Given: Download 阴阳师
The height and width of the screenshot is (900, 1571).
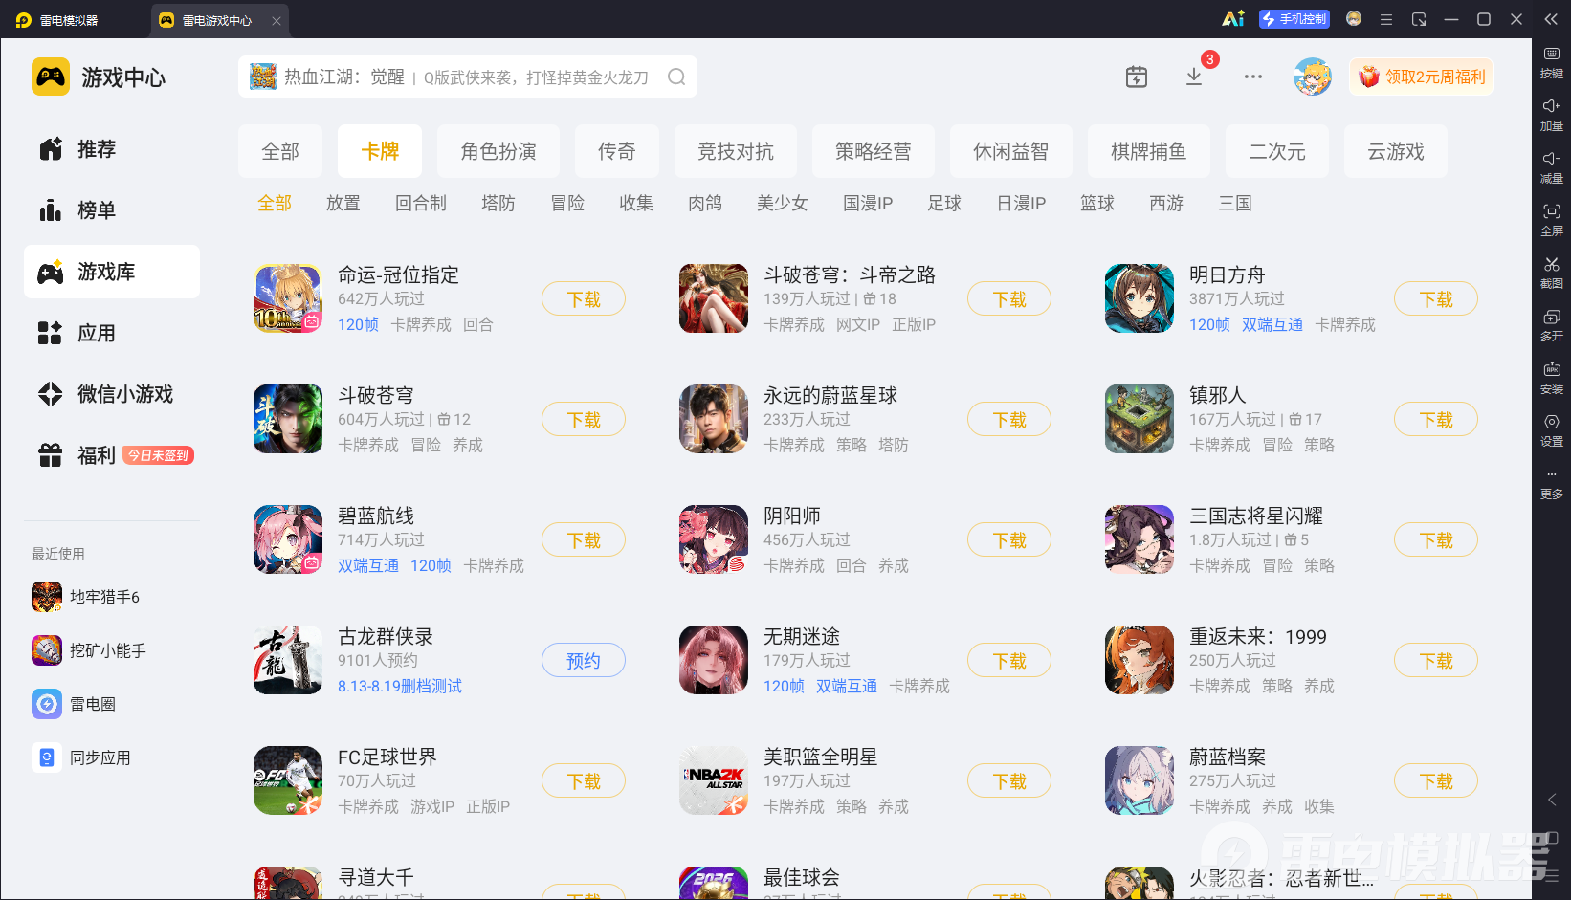Looking at the screenshot, I should [1009, 540].
